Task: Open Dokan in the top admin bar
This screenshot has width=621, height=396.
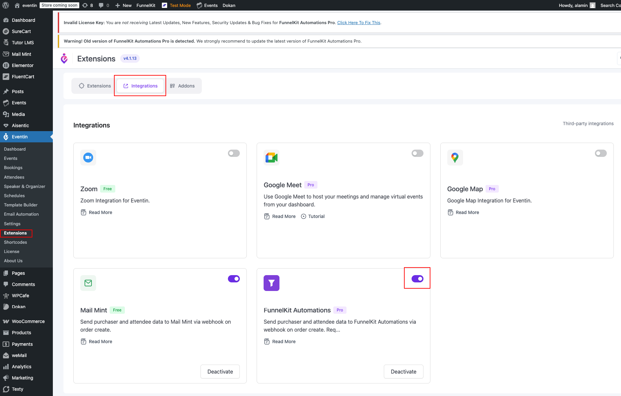Action: (x=229, y=5)
